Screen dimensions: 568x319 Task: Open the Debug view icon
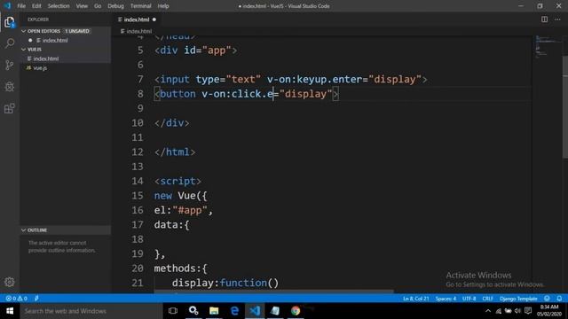tap(10, 87)
